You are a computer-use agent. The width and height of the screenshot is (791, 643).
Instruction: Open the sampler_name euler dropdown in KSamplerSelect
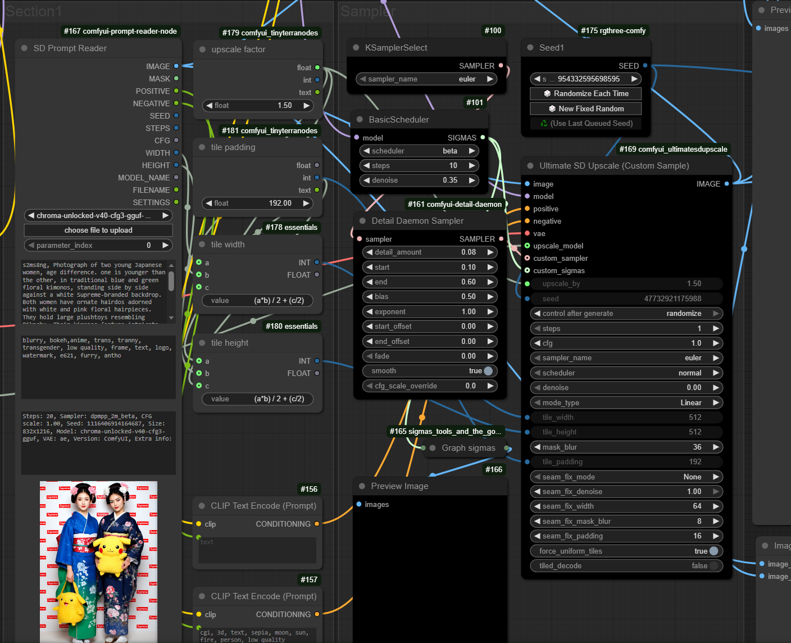click(426, 79)
